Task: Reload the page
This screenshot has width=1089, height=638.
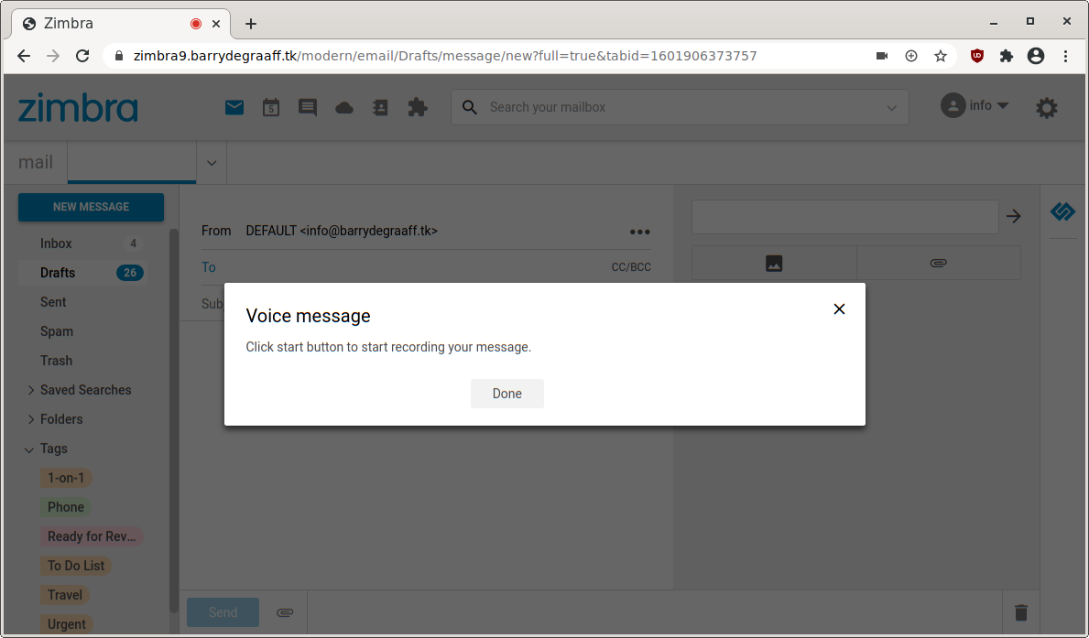Action: pyautogui.click(x=82, y=56)
